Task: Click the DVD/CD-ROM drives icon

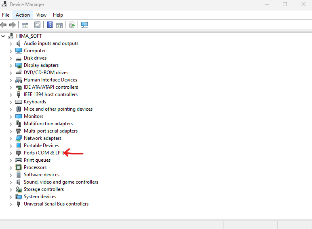Action: pyautogui.click(x=19, y=73)
